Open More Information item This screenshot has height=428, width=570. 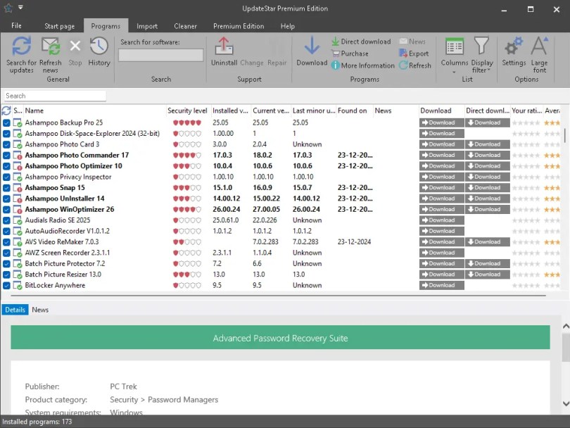[x=363, y=65]
